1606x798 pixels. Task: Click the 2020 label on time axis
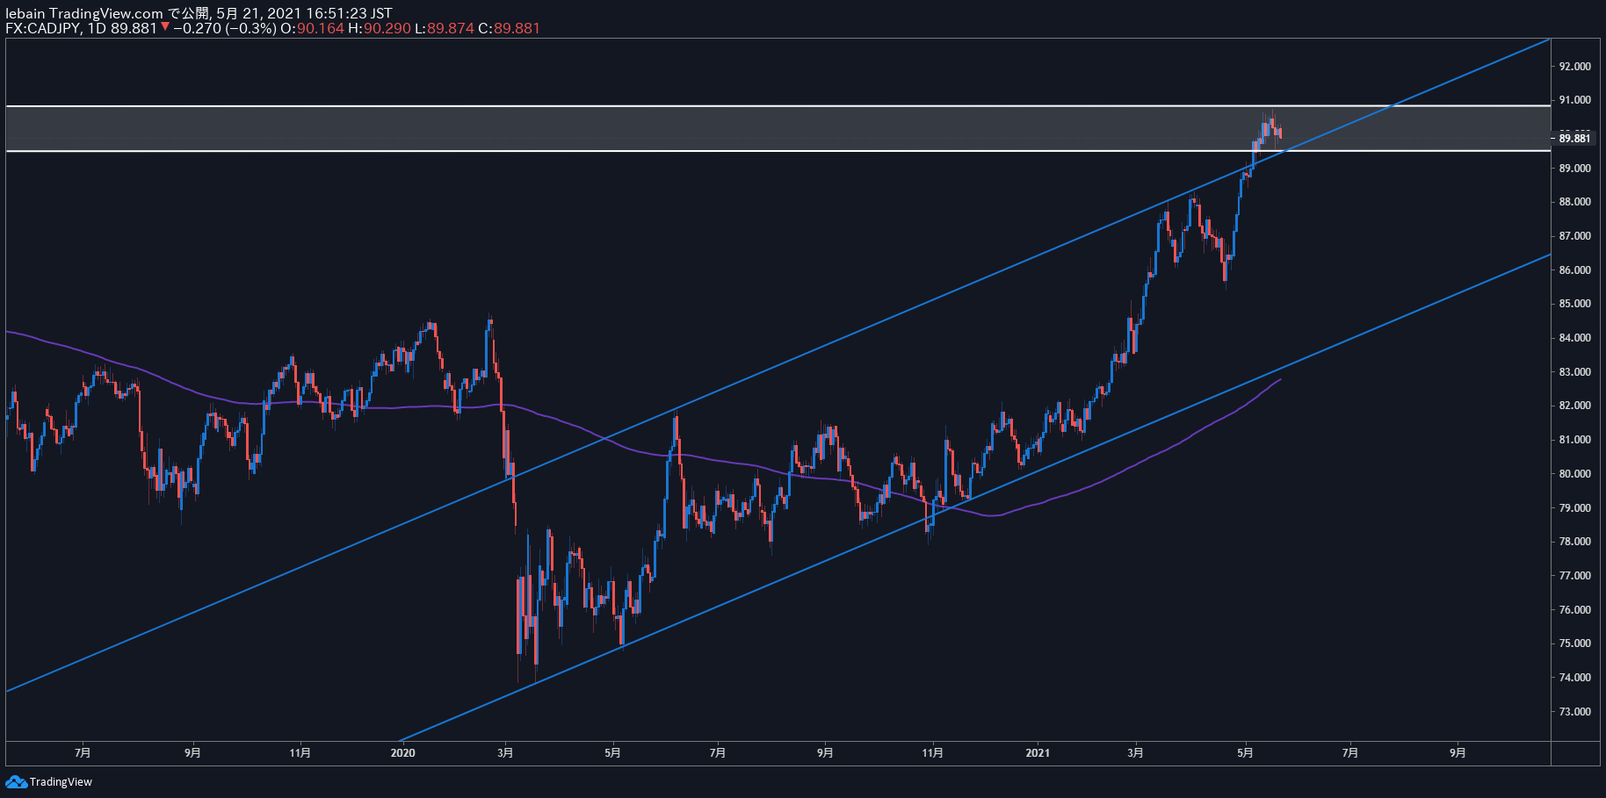tap(402, 752)
